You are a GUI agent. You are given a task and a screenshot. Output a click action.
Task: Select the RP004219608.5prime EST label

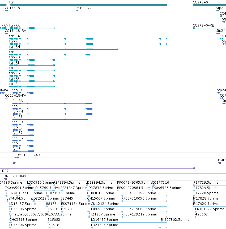tap(139, 209)
